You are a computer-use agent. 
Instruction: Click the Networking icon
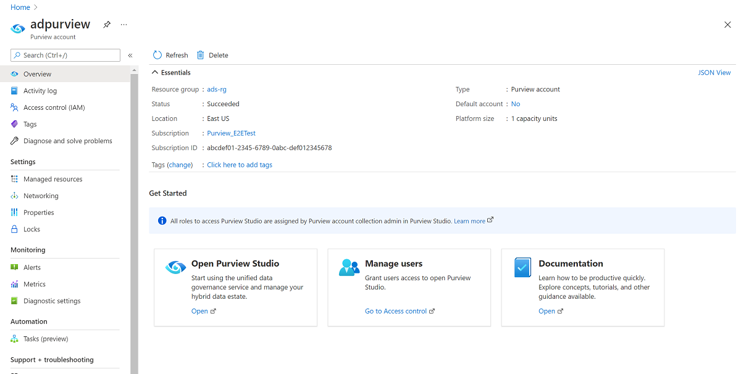click(x=14, y=196)
